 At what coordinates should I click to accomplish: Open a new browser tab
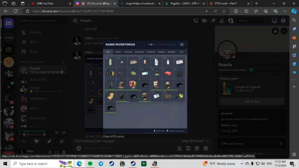tap(256, 3)
